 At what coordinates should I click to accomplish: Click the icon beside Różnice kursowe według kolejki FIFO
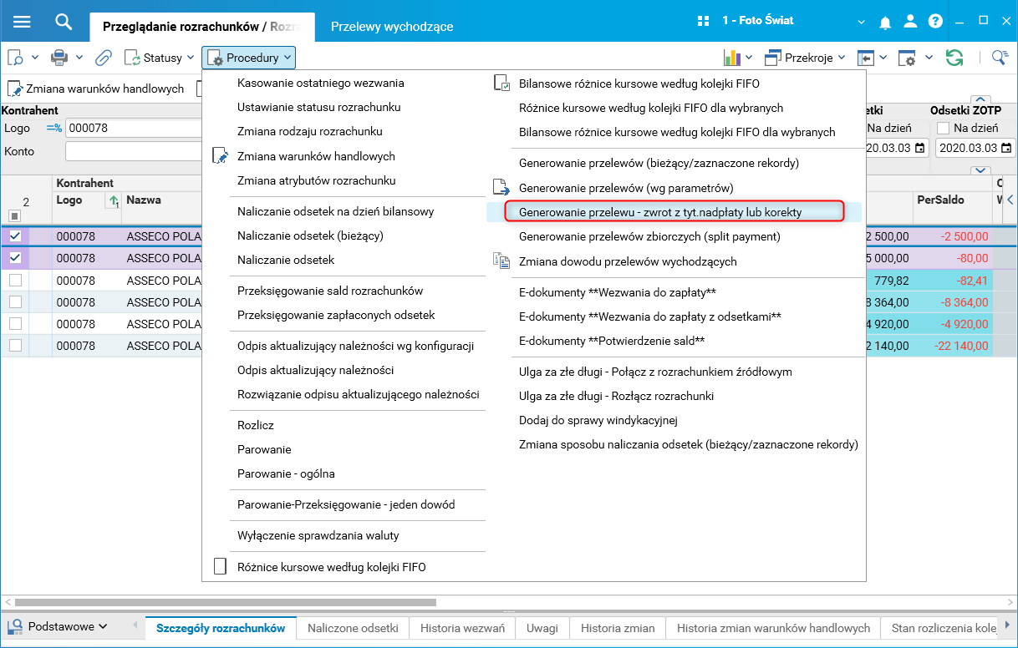[x=221, y=567]
